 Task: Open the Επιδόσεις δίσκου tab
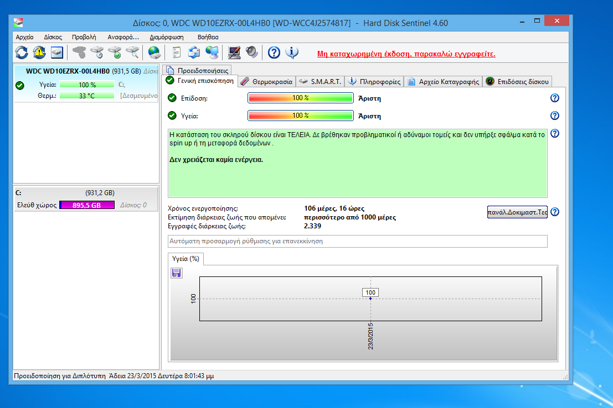pos(517,82)
